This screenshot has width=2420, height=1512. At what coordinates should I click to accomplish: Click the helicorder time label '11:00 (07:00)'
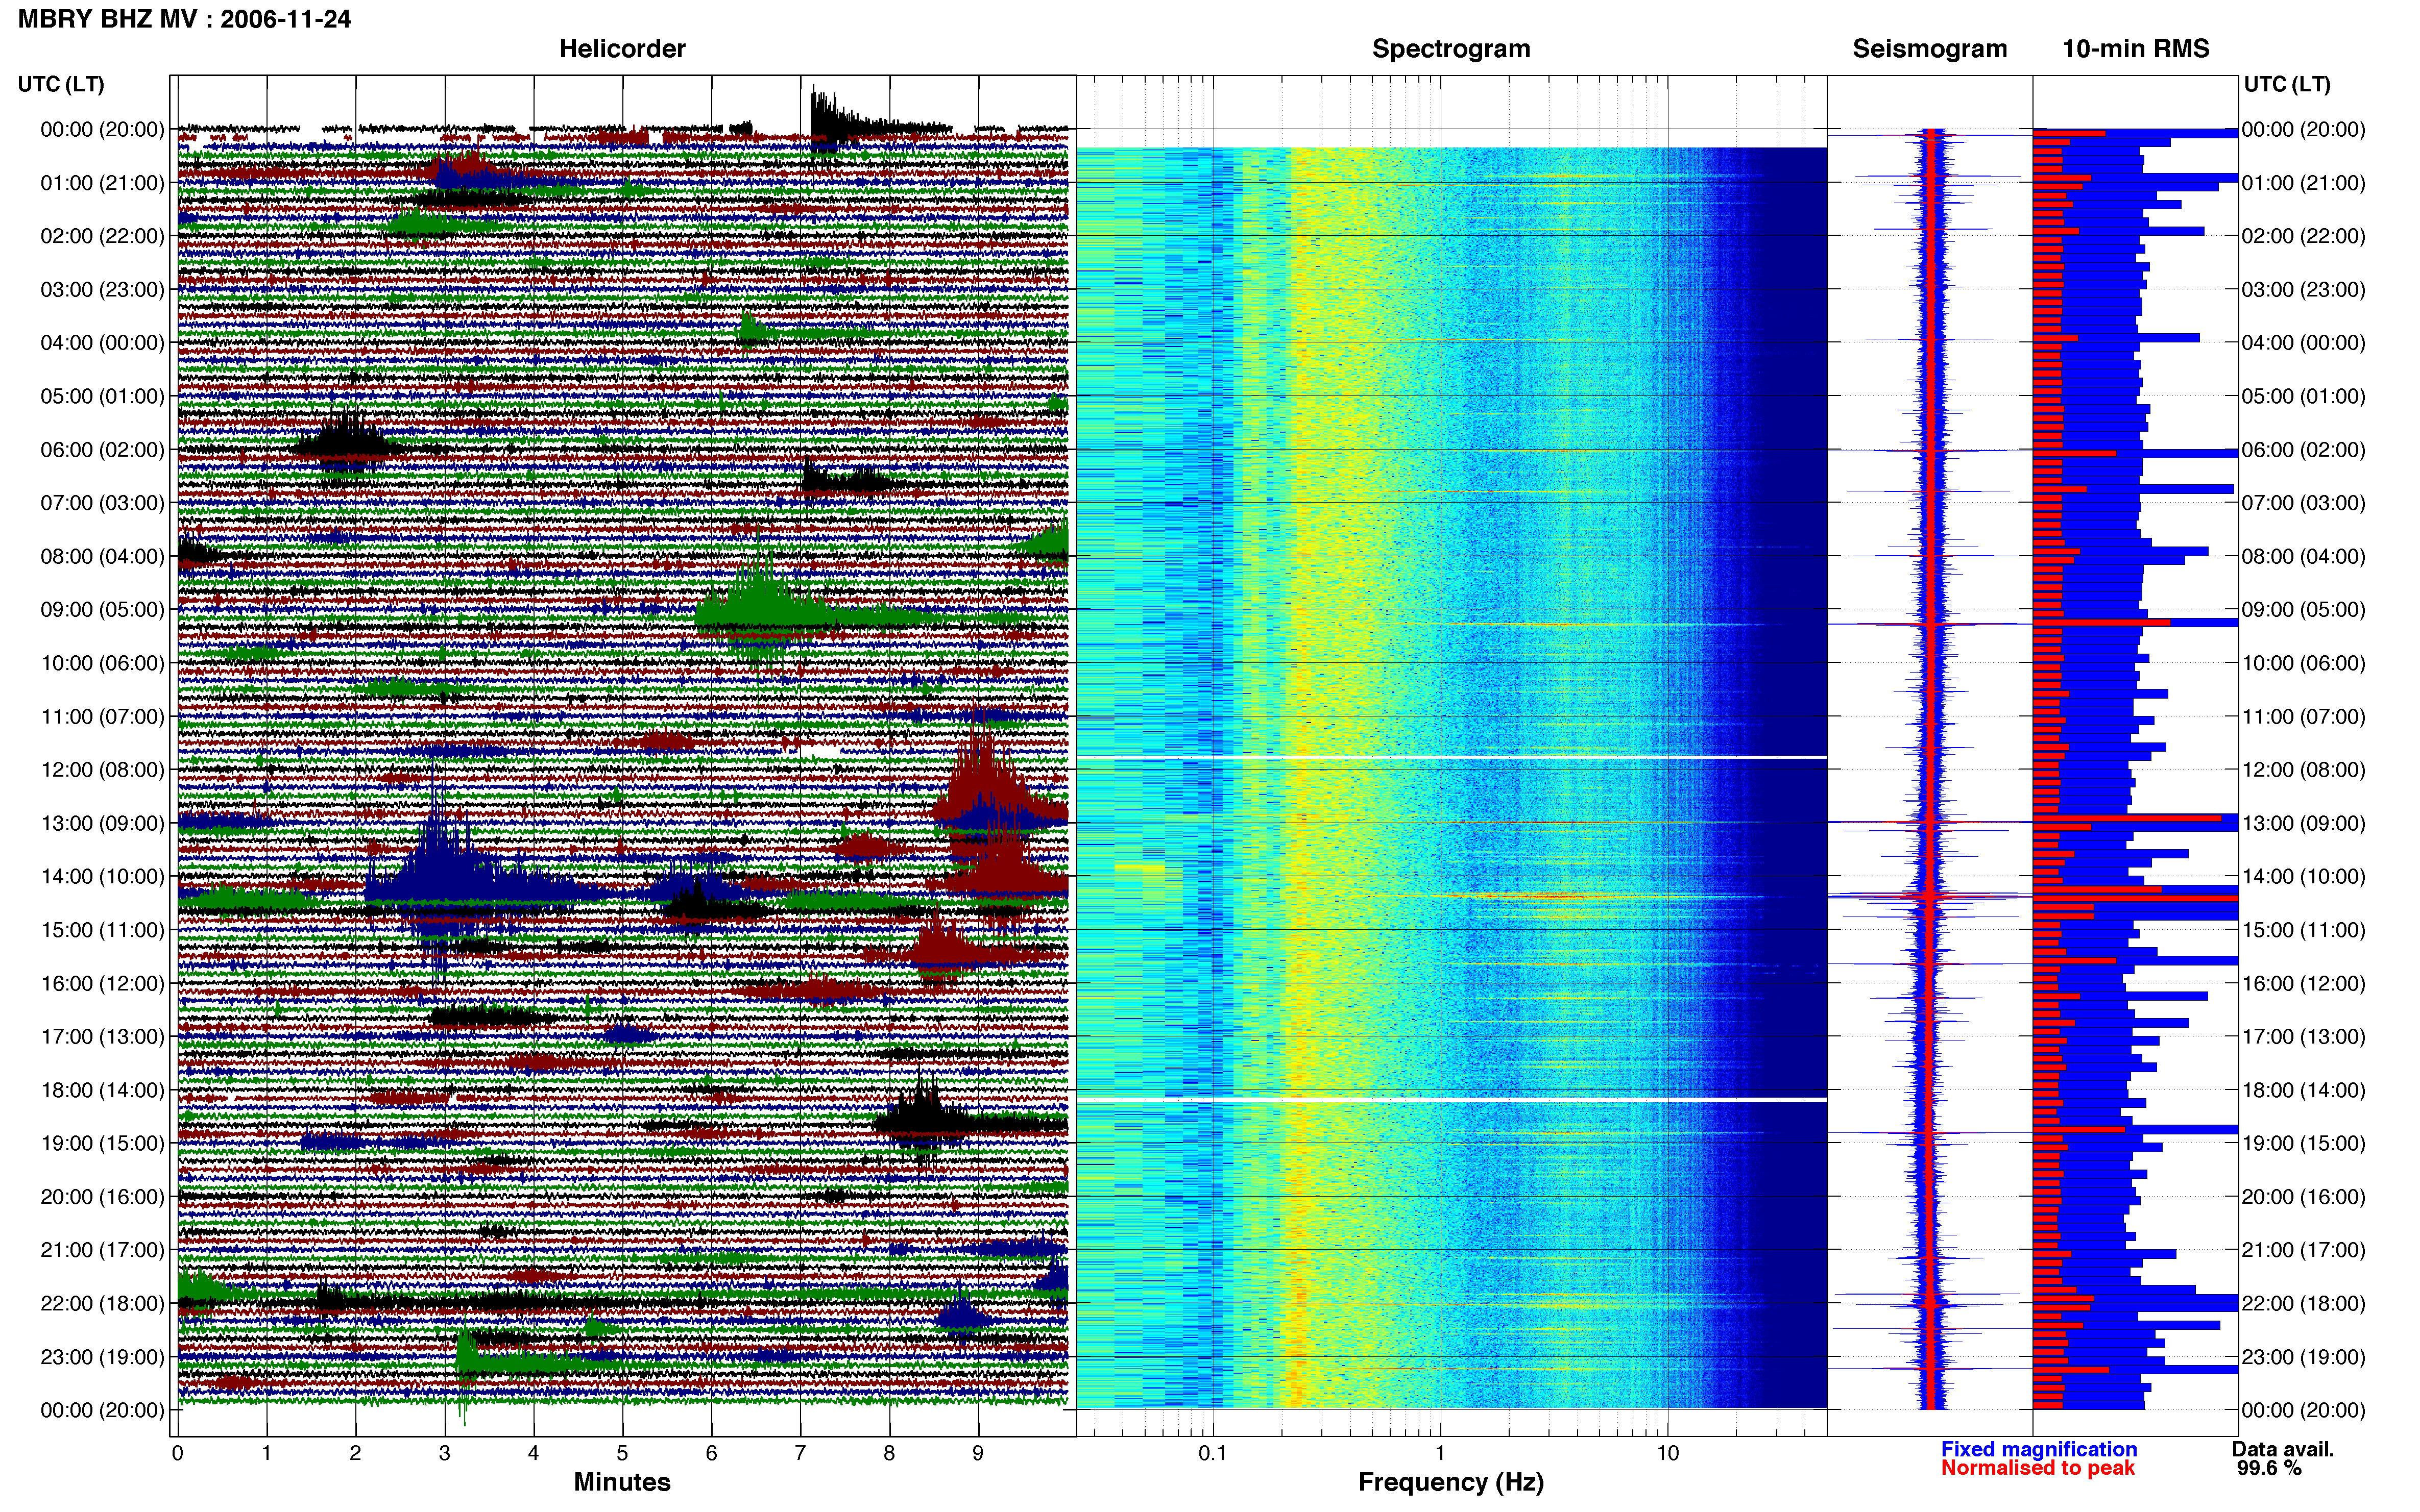point(102,717)
